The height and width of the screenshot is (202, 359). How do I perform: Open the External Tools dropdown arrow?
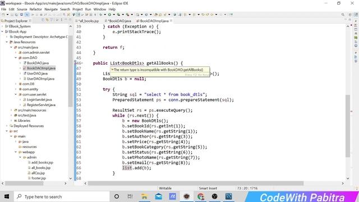pyautogui.click(x=132, y=15)
